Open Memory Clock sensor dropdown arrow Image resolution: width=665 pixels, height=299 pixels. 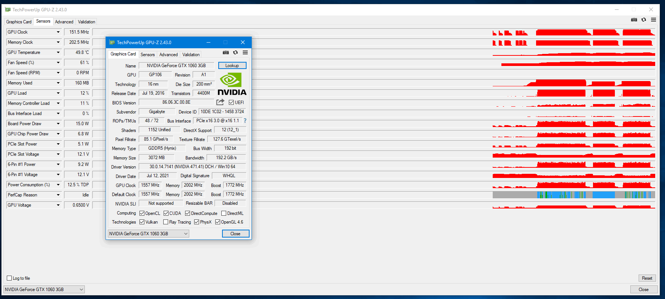[58, 42]
